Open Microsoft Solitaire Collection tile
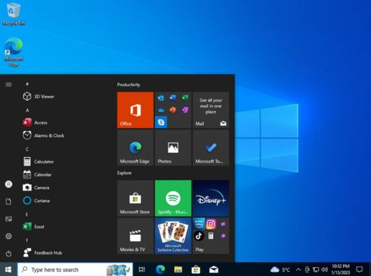 click(173, 236)
